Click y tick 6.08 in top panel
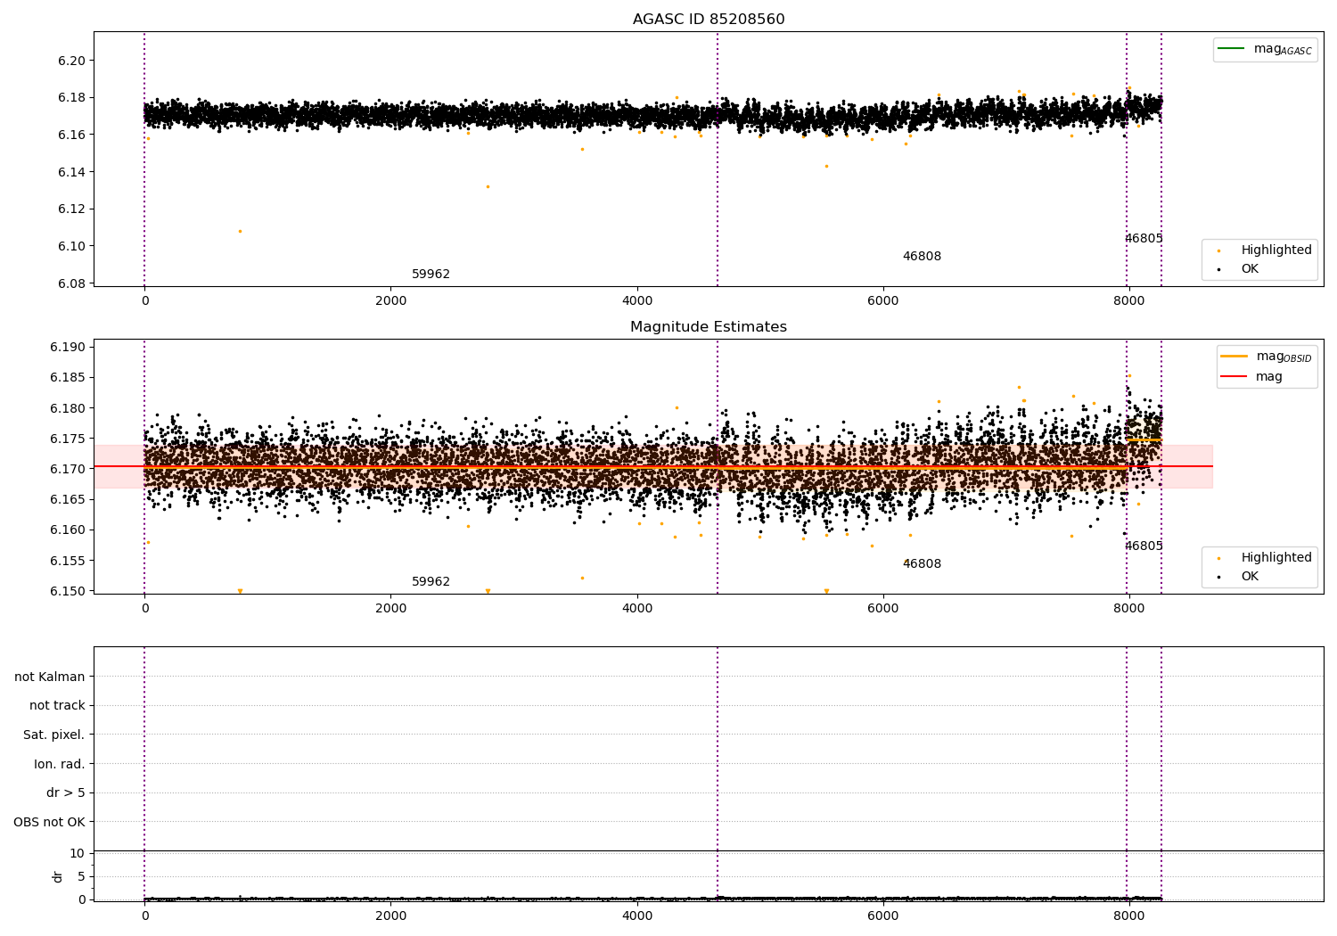The image size is (1337, 936). click(x=72, y=284)
